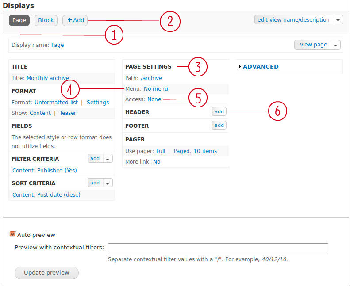Click into contextual filters preview field

(218, 248)
